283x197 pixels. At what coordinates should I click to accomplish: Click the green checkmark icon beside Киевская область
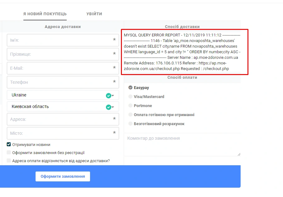[x=108, y=107]
